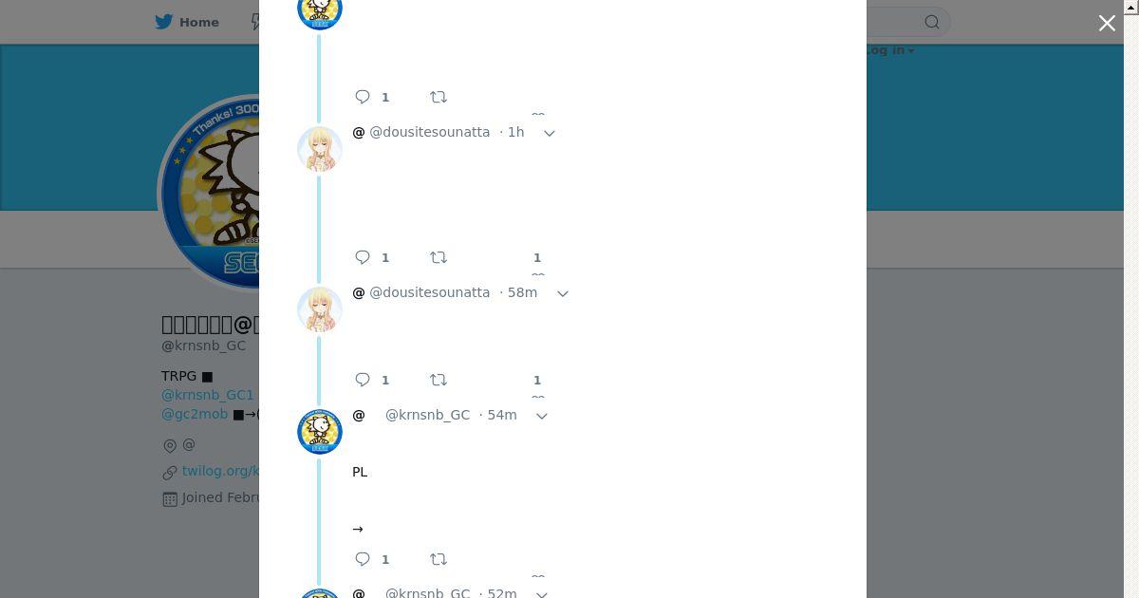Retweet the 58m dousitesounatta tweet
The height and width of the screenshot is (598, 1139).
[x=439, y=380]
